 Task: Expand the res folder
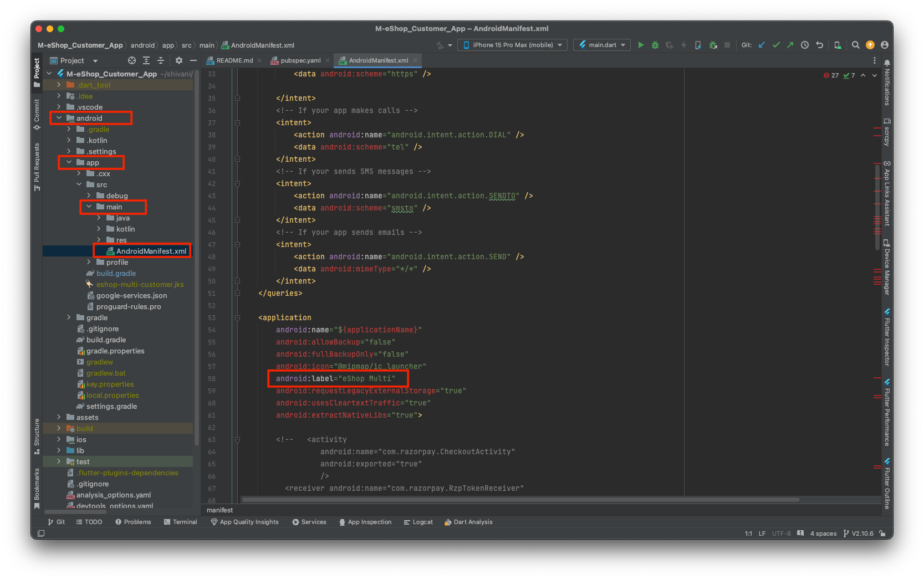tap(99, 240)
